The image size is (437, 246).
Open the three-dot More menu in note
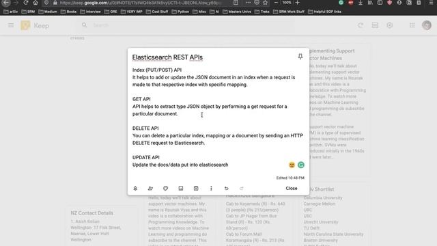pyautogui.click(x=211, y=189)
